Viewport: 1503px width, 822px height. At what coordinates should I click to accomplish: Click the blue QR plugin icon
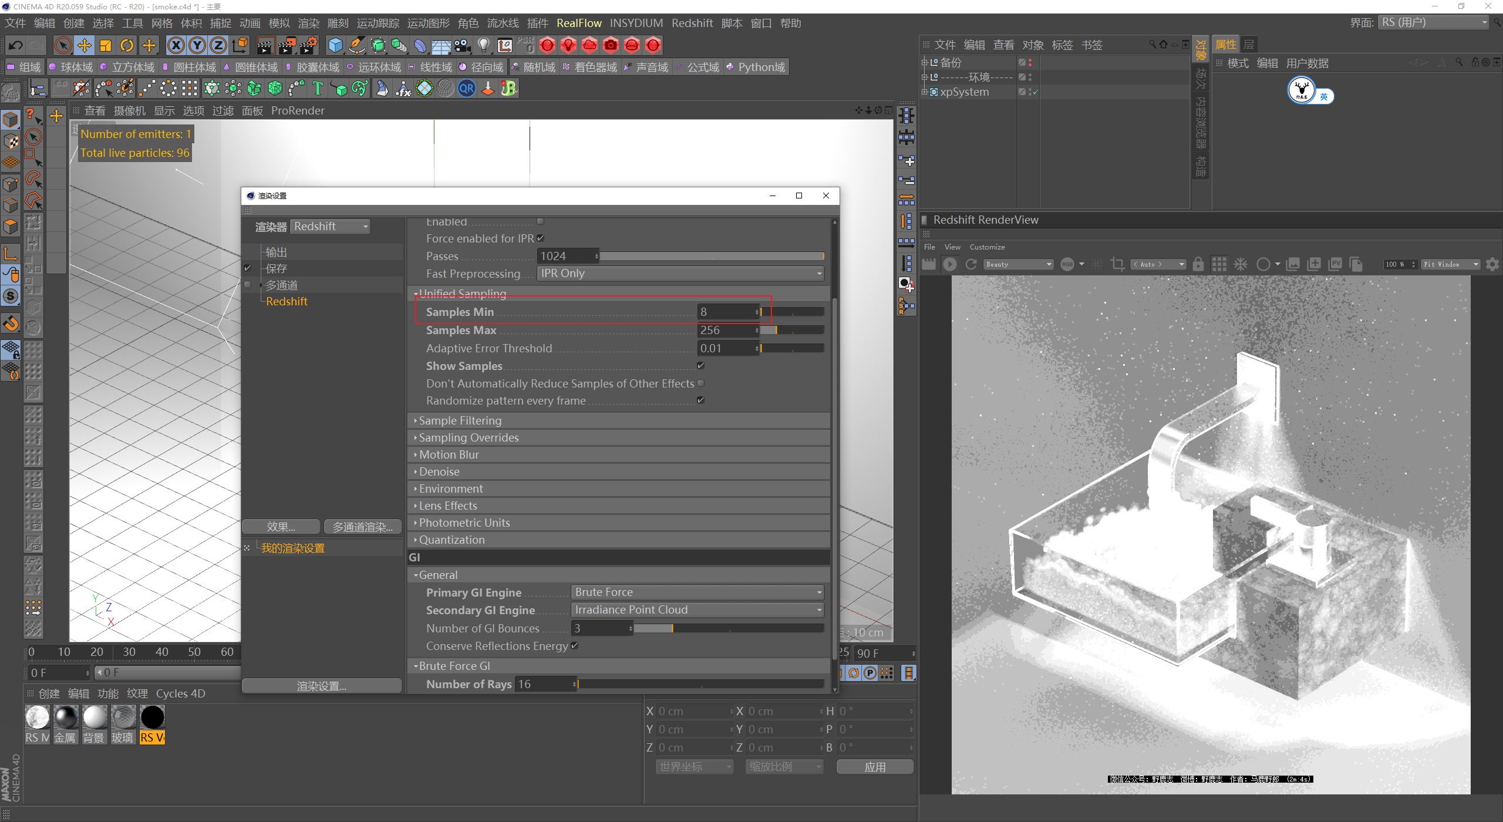click(x=467, y=89)
